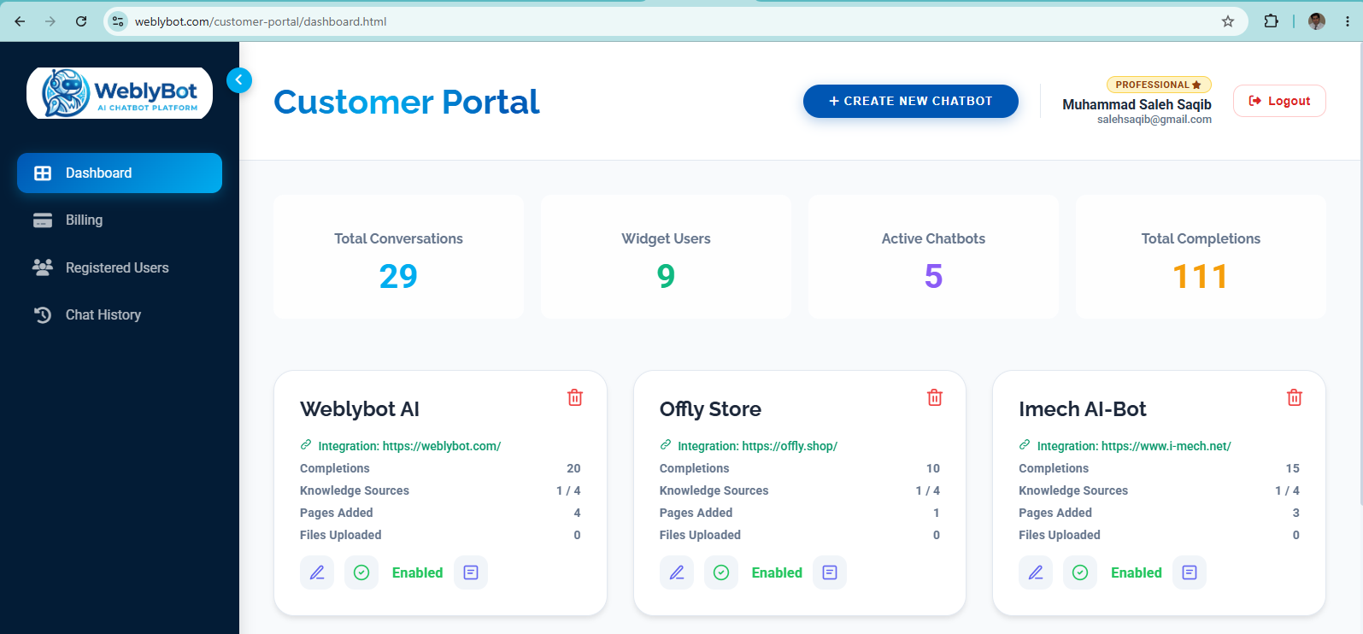Click the Weblybot AI card title

click(x=360, y=409)
